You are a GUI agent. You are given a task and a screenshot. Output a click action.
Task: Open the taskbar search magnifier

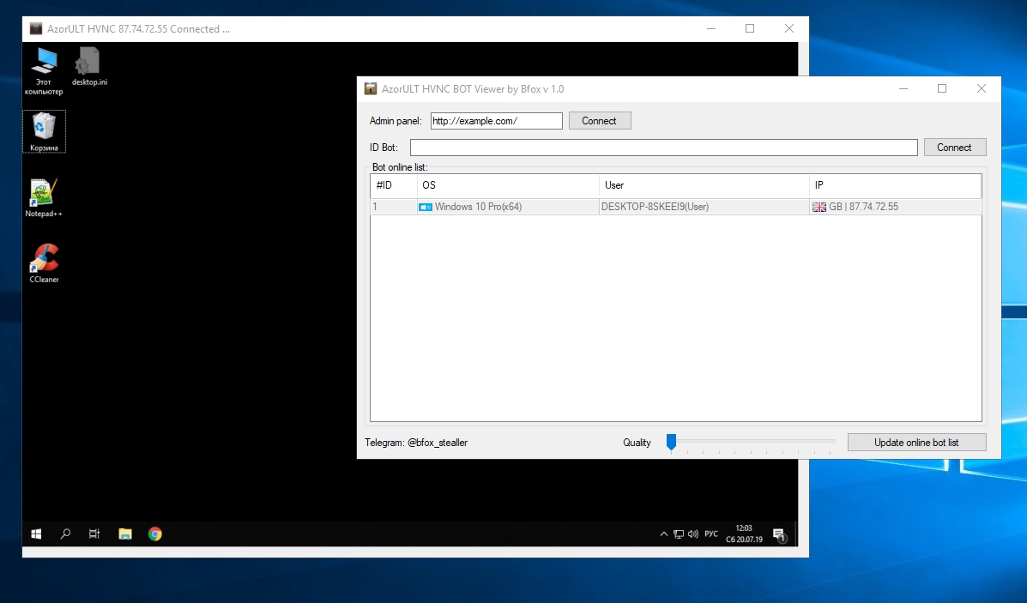coord(65,534)
